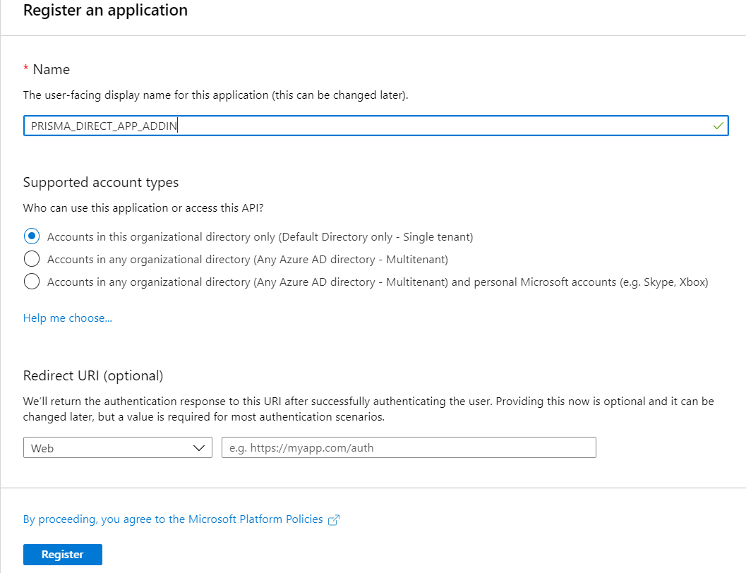Click the red required asterisk next to Name
Screen dimensions: 746x573
pos(26,68)
